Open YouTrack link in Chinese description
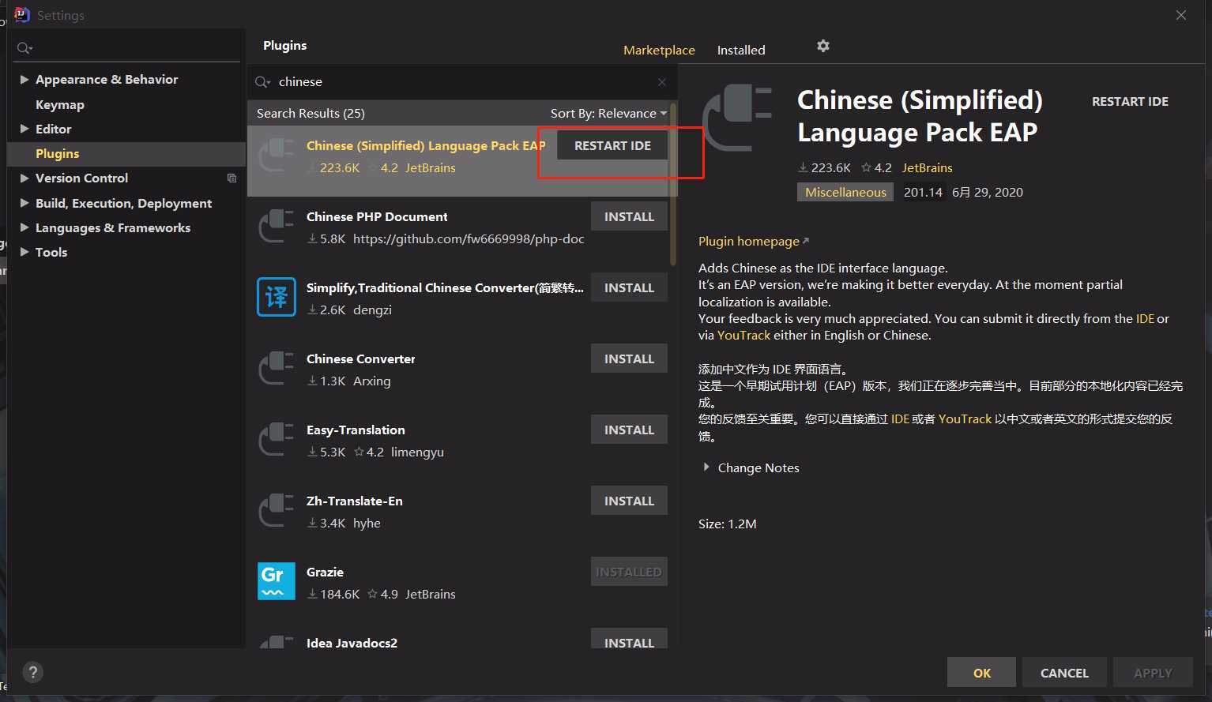The width and height of the screenshot is (1212, 702). [x=965, y=419]
